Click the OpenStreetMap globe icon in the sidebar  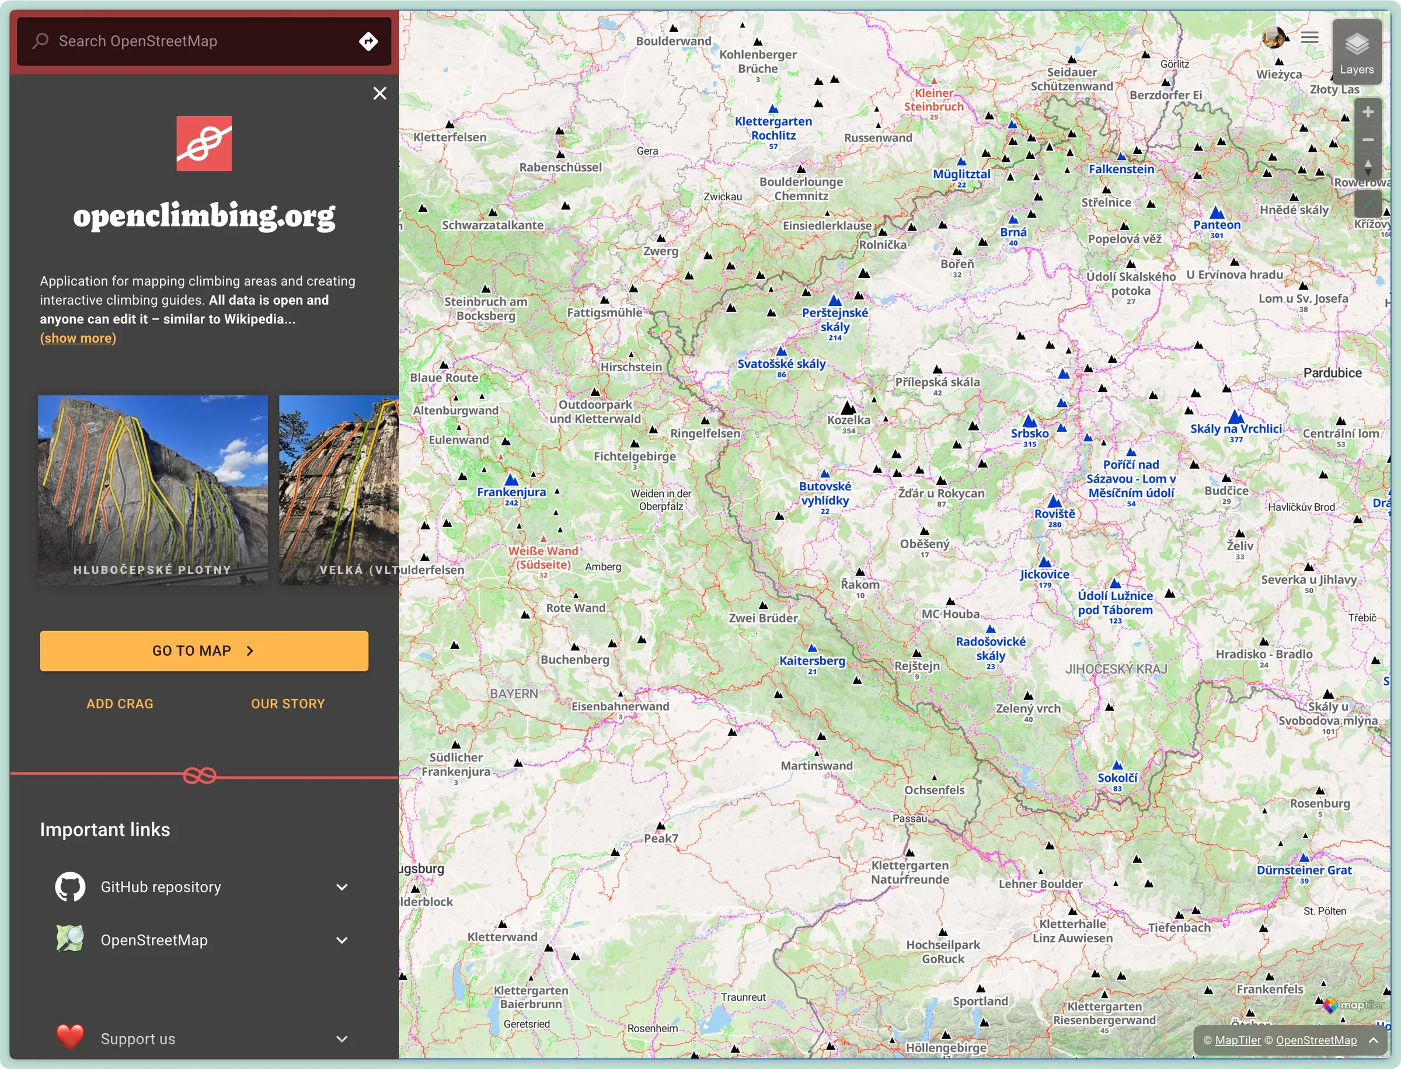tap(70, 940)
